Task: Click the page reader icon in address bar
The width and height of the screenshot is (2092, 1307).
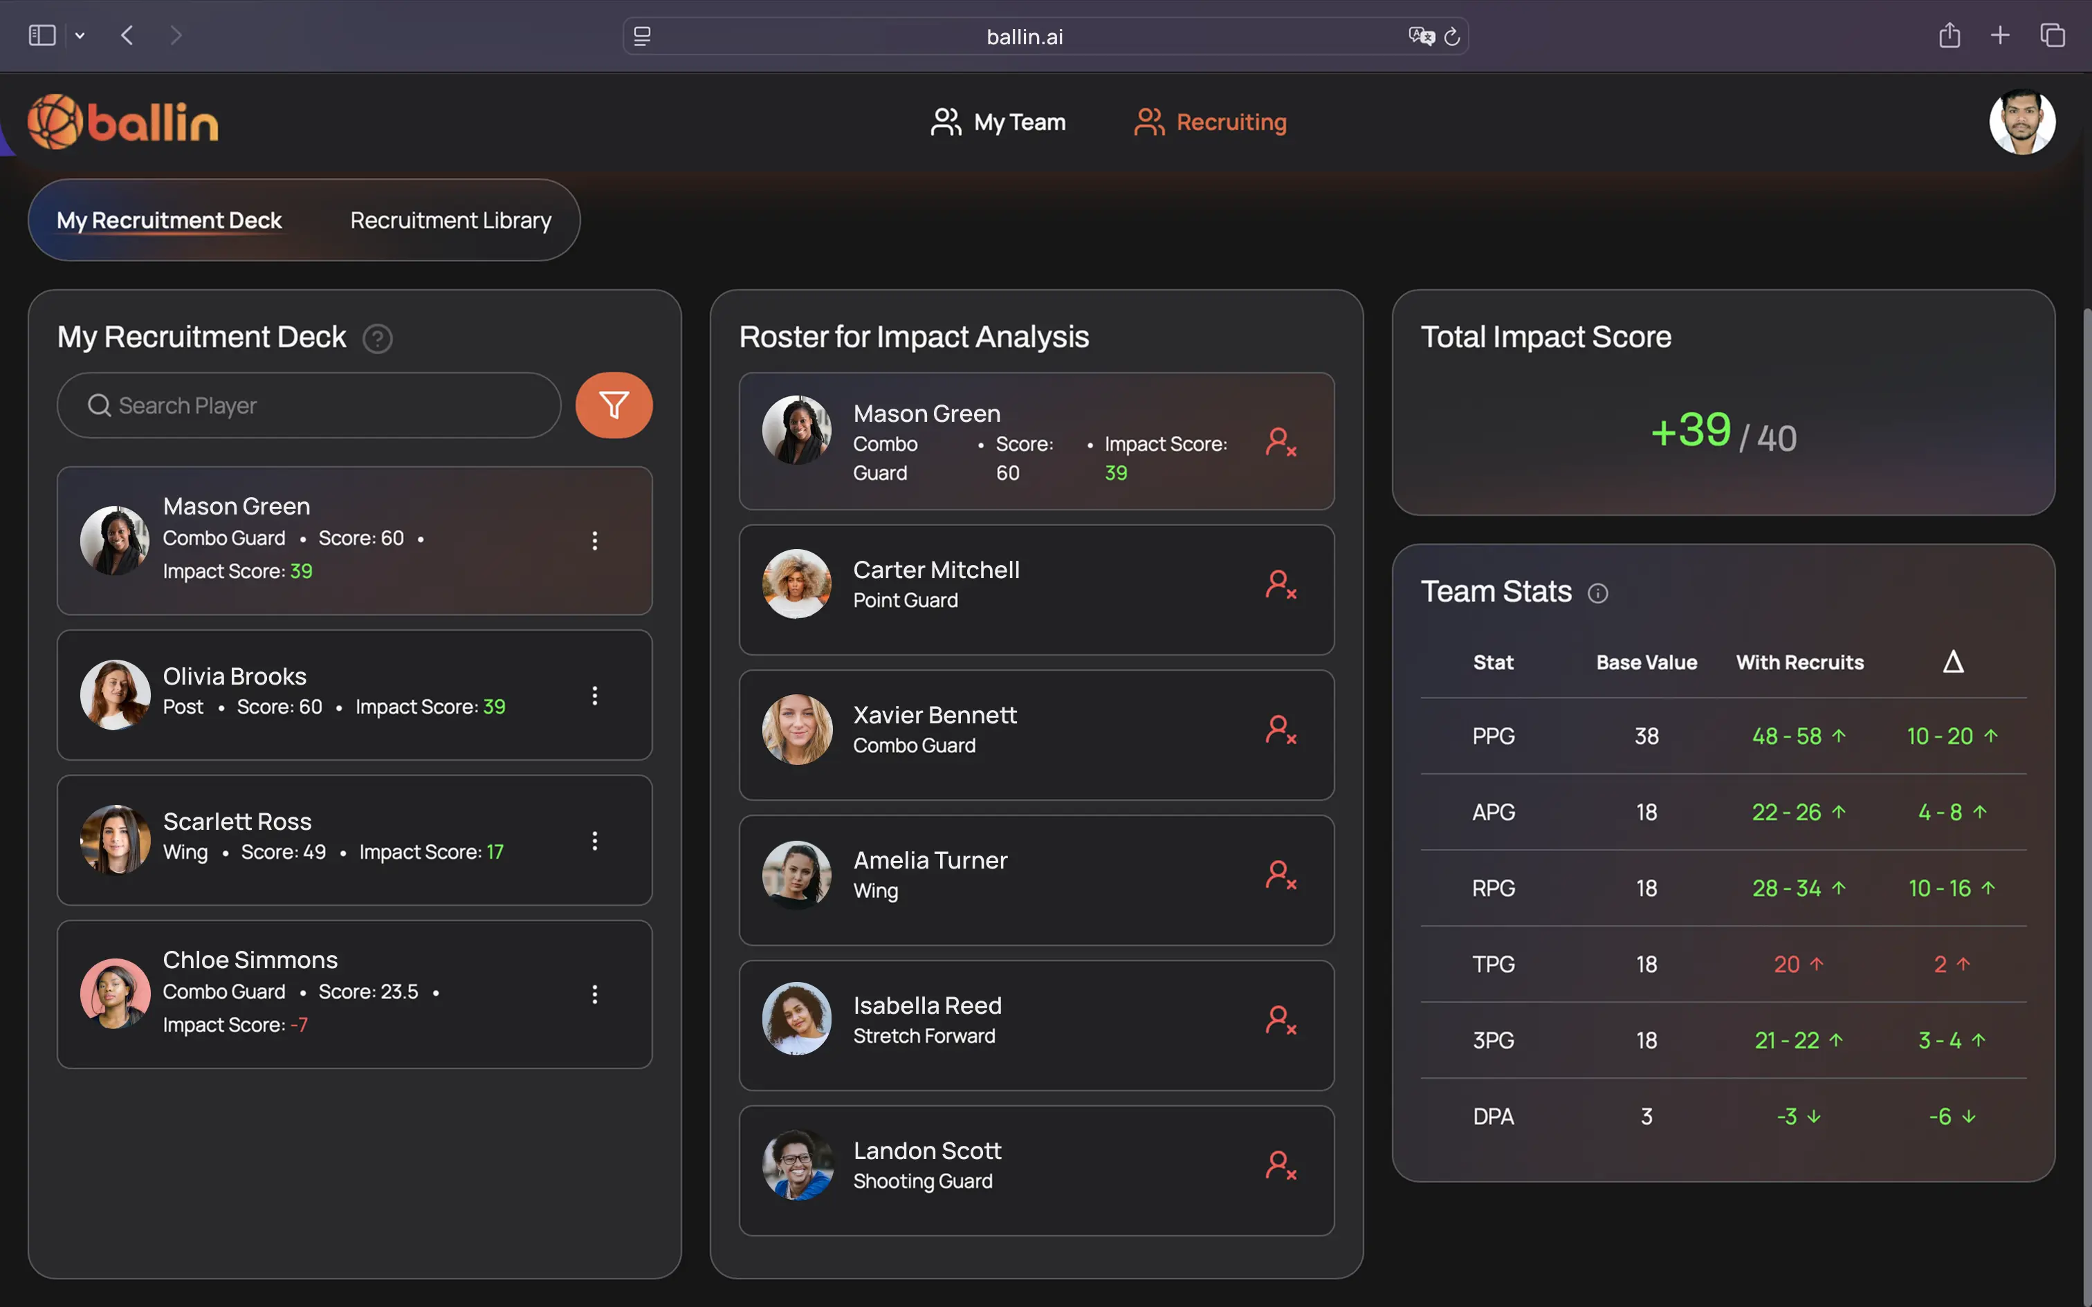Action: (642, 36)
